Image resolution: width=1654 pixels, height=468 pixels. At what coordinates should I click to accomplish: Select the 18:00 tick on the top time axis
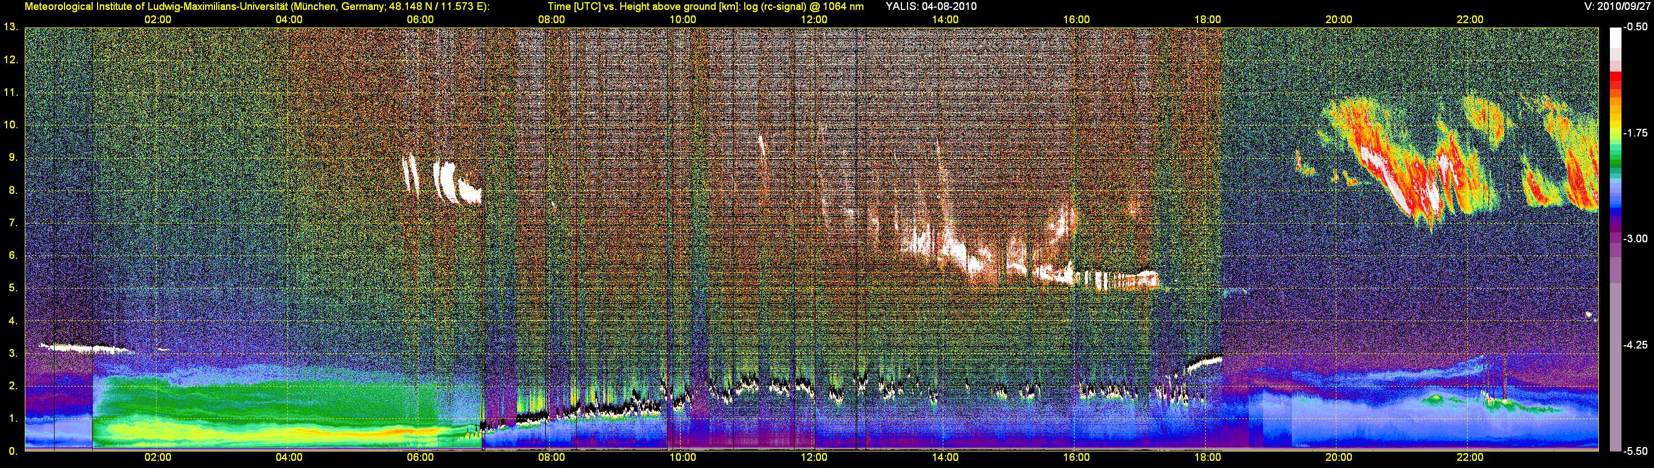click(1208, 20)
